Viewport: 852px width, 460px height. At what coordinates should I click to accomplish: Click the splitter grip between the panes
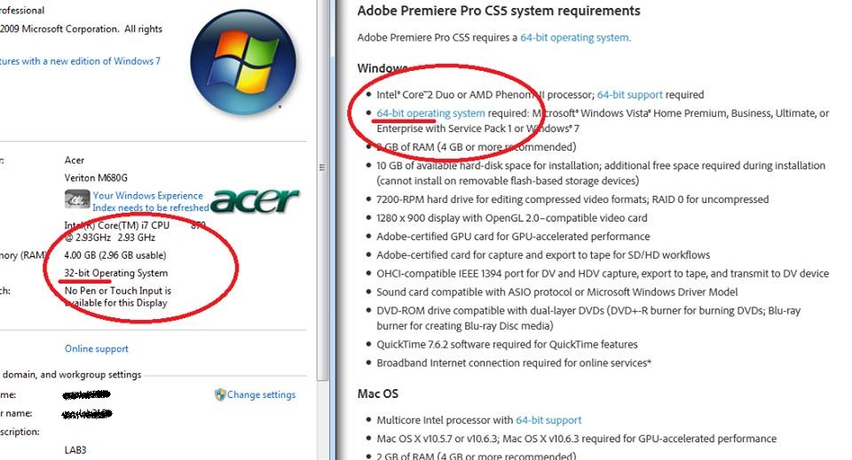click(x=321, y=168)
